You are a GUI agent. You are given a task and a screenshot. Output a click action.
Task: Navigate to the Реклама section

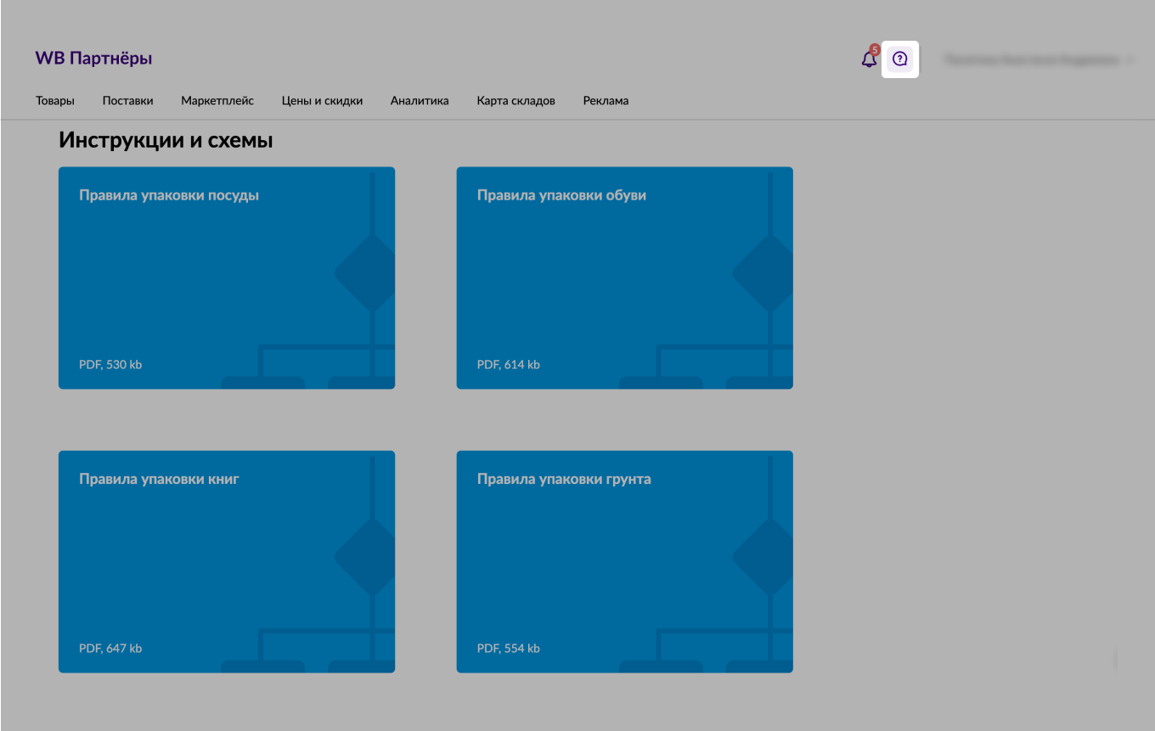pos(606,101)
